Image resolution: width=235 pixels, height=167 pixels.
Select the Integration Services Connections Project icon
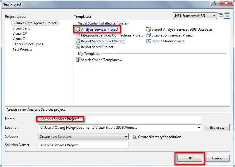pyautogui.click(x=78, y=35)
